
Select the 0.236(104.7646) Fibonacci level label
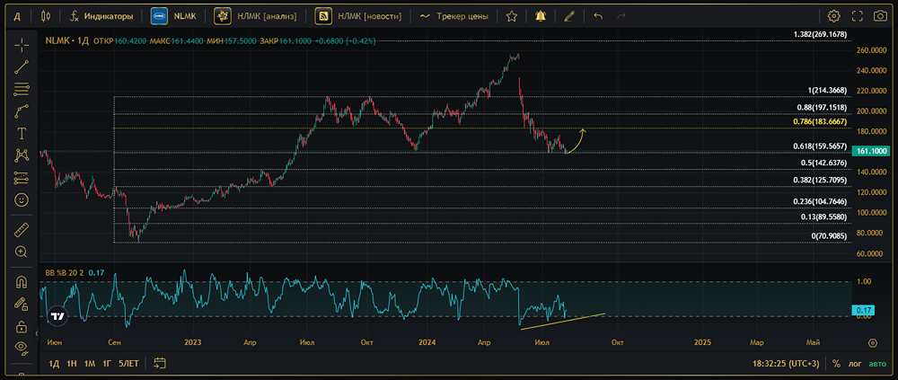pos(820,202)
